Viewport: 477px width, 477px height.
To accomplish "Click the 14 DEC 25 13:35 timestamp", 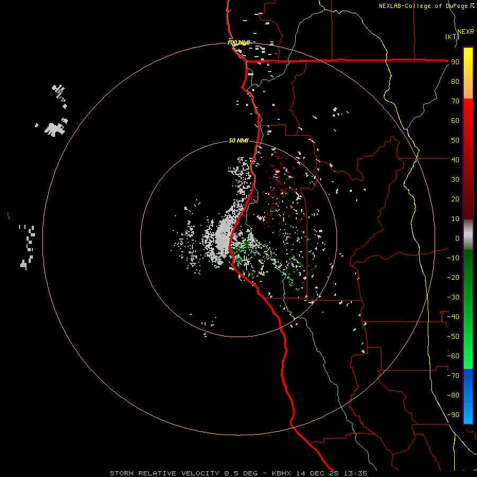I will point(332,473).
